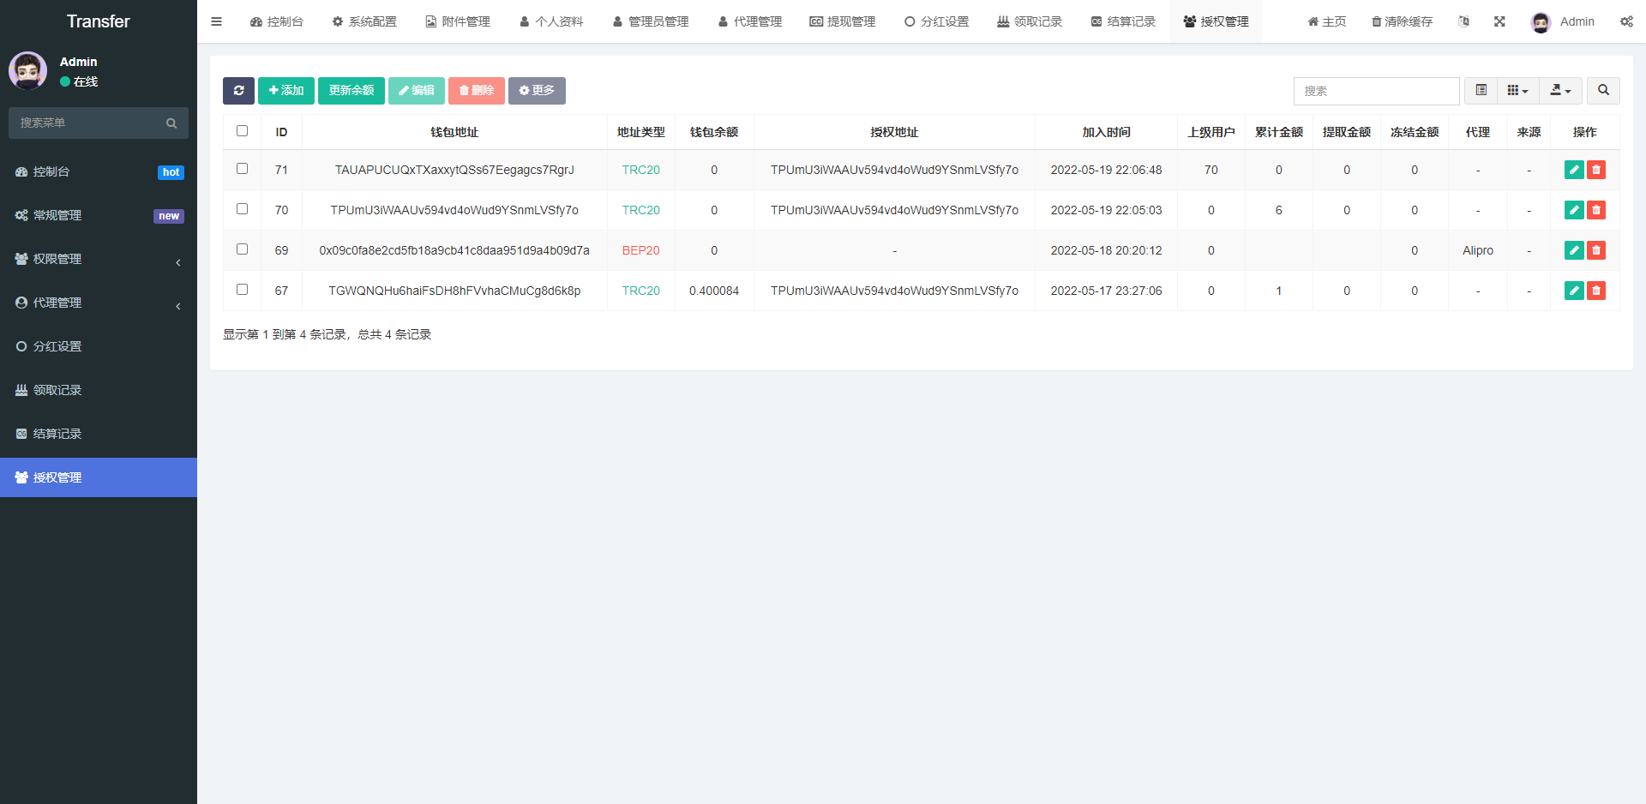Open the columns visibility dropdown
This screenshot has height=804, width=1646.
pyautogui.click(x=1517, y=91)
